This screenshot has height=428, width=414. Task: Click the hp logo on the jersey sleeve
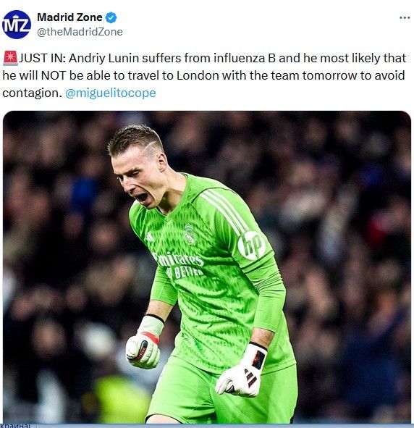click(x=252, y=246)
